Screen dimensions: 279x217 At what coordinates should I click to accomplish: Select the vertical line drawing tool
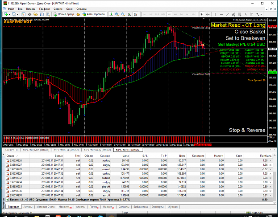click(215, 14)
